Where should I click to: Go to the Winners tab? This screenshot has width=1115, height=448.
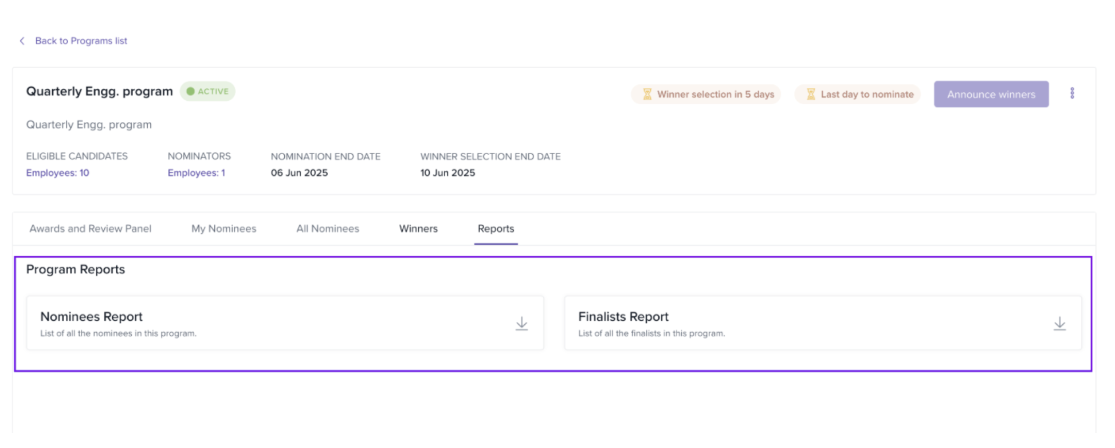point(418,229)
